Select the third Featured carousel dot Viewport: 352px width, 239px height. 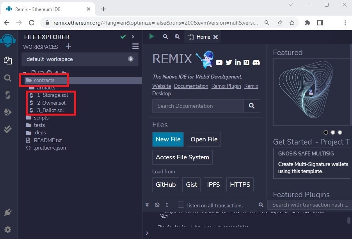click(x=340, y=132)
